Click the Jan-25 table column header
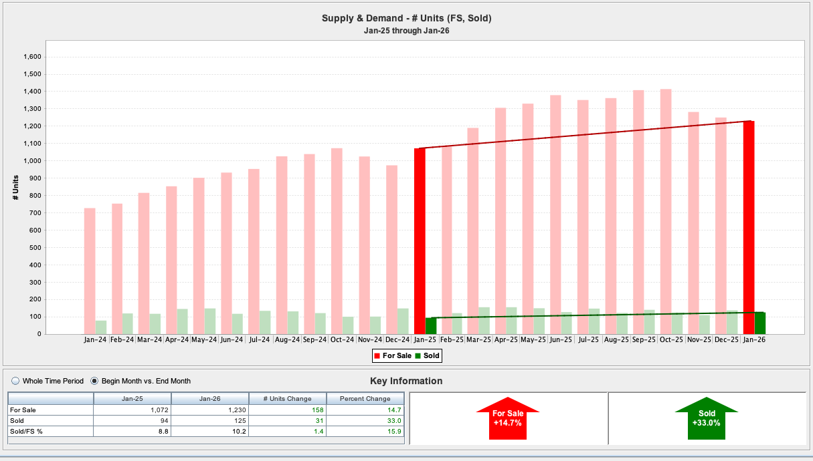 (x=132, y=398)
